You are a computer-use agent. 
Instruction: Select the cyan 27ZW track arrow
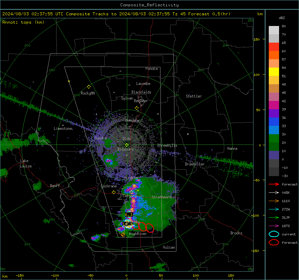coord(274,209)
